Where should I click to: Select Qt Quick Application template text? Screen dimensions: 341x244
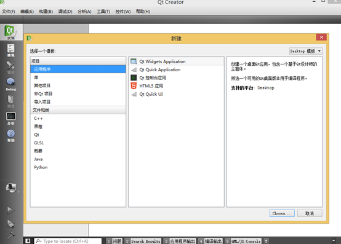pyautogui.click(x=160, y=69)
